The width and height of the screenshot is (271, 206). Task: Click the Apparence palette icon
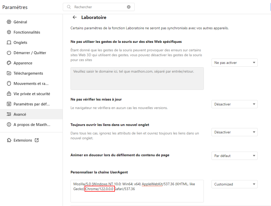[9, 63]
